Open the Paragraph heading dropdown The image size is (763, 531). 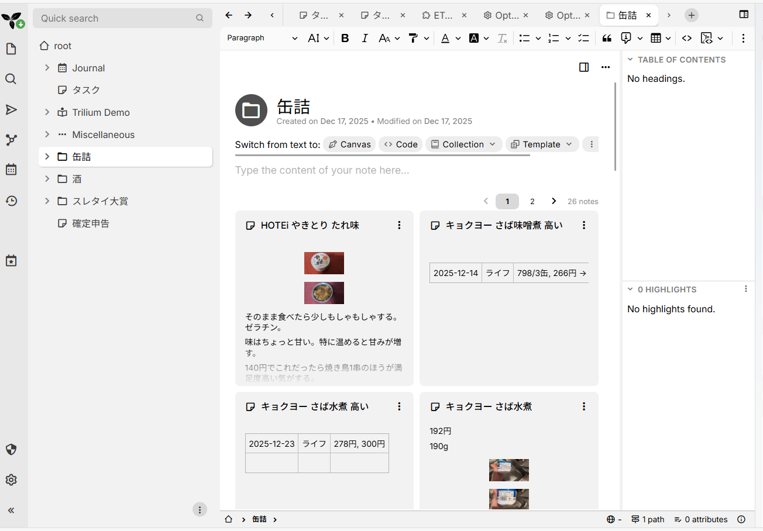coord(262,38)
